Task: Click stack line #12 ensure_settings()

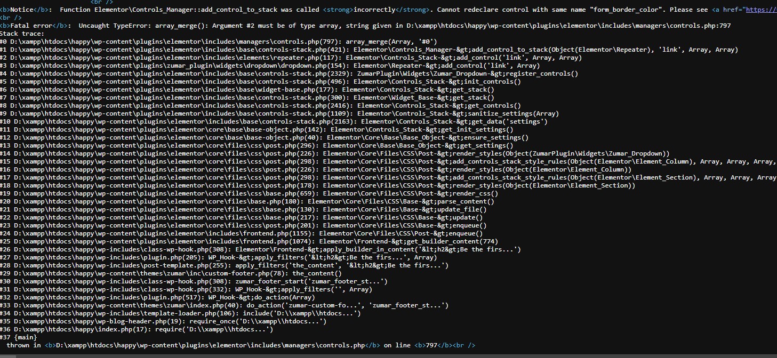Action: click(265, 137)
